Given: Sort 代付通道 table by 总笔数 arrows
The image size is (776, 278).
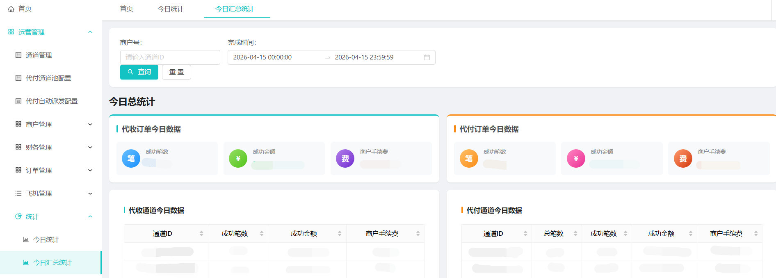Looking at the screenshot, I should coord(575,233).
